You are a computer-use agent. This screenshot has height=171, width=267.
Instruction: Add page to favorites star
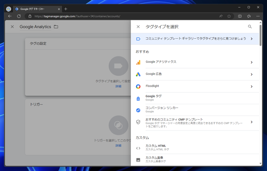[229, 16]
